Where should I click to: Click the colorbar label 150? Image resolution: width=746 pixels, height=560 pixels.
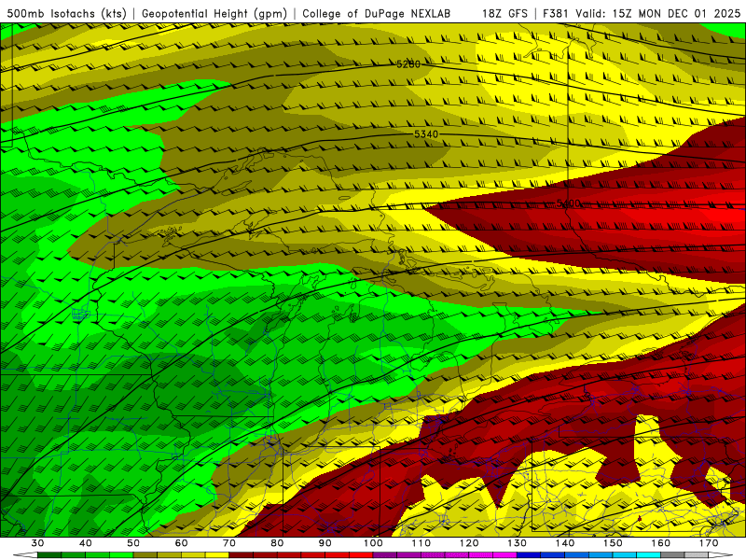click(614, 543)
